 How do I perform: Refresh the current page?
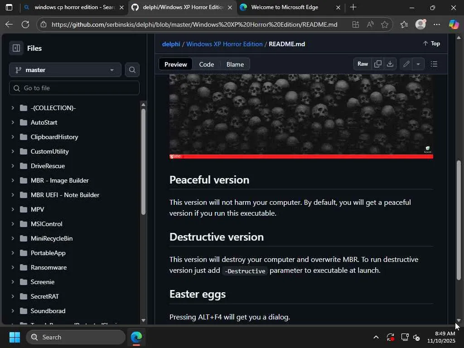(25, 24)
